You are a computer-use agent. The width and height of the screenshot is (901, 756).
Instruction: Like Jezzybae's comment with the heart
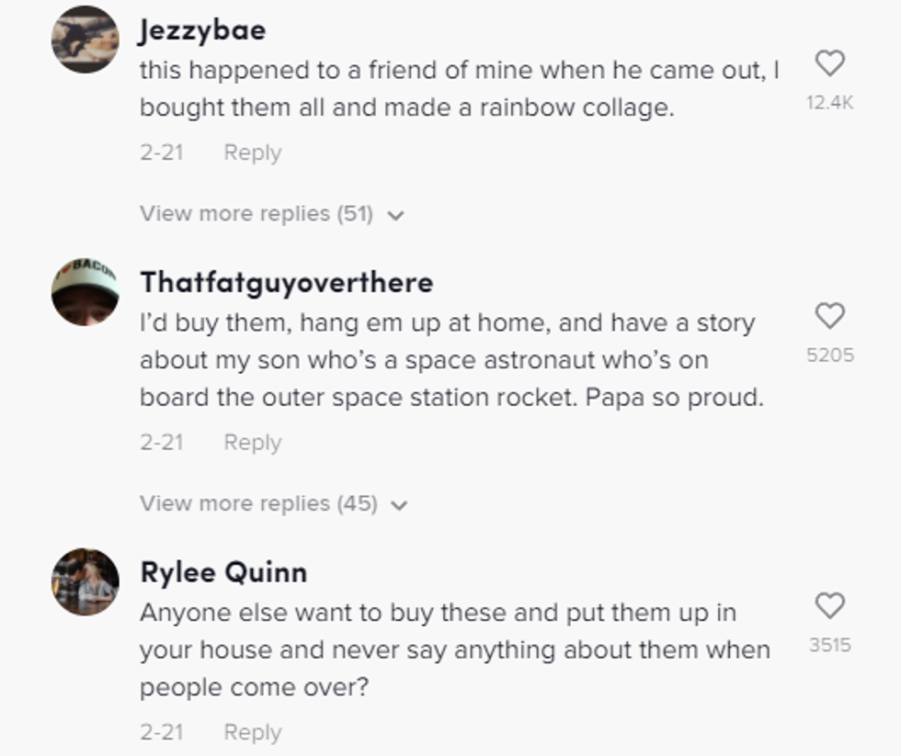[x=829, y=63]
